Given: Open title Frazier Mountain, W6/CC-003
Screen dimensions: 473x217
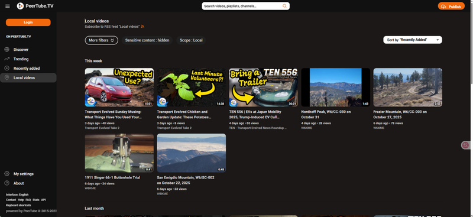Looking at the screenshot, I should point(400,114).
